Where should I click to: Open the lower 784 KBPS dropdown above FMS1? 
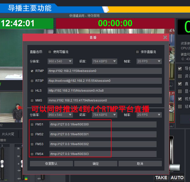coord(104,115)
